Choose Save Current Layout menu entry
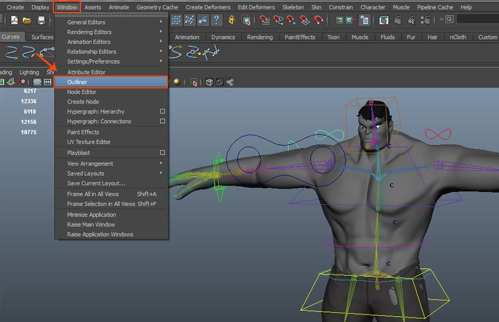The height and width of the screenshot is (322, 499). pos(96,183)
